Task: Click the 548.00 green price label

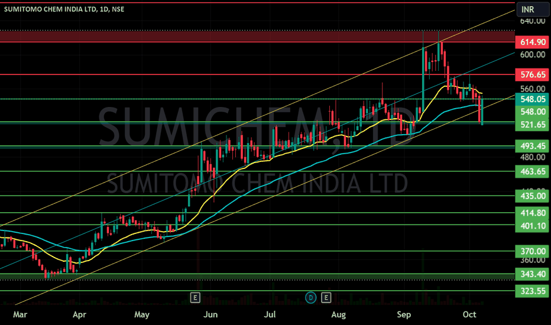Action: point(532,112)
